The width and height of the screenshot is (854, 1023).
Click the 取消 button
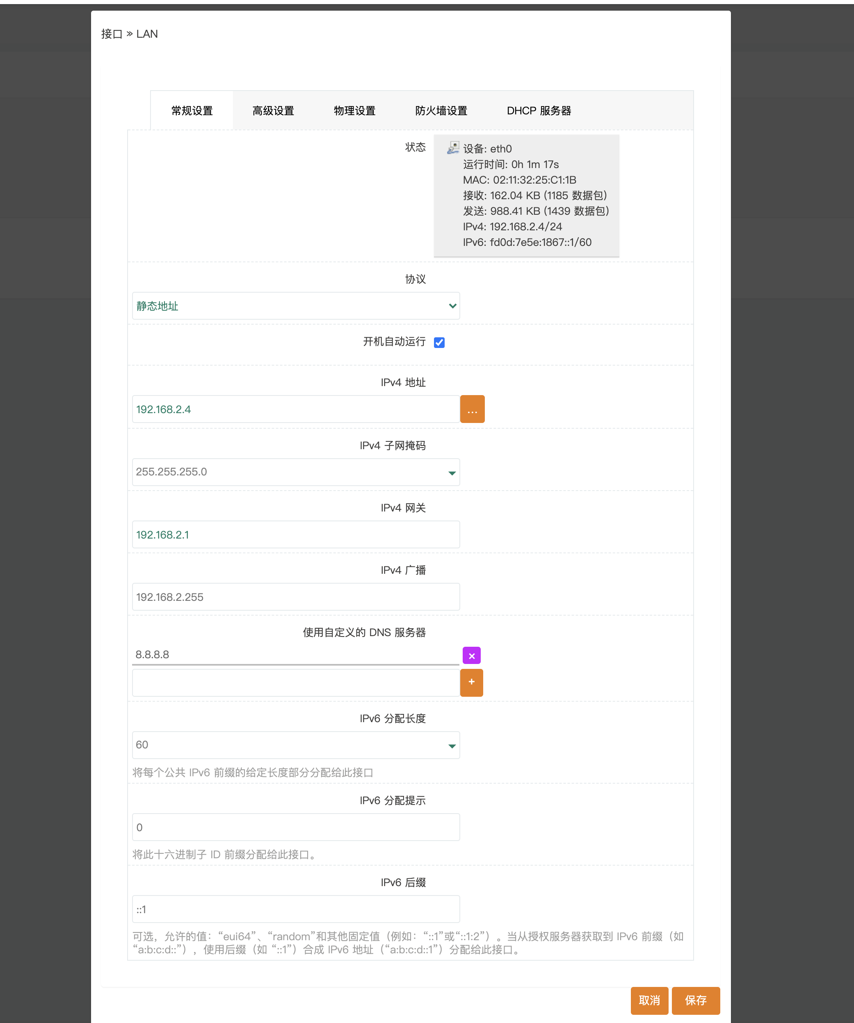(x=649, y=1000)
